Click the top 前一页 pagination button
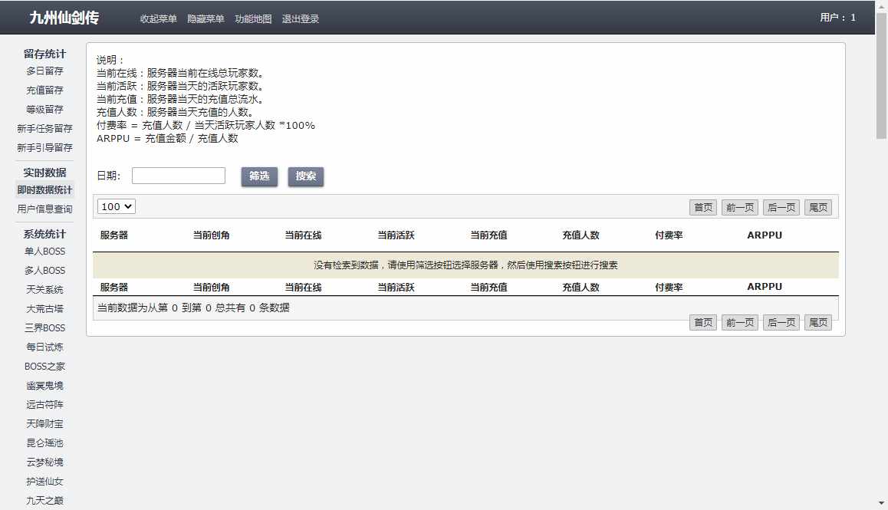Image resolution: width=888 pixels, height=510 pixels. tap(740, 208)
